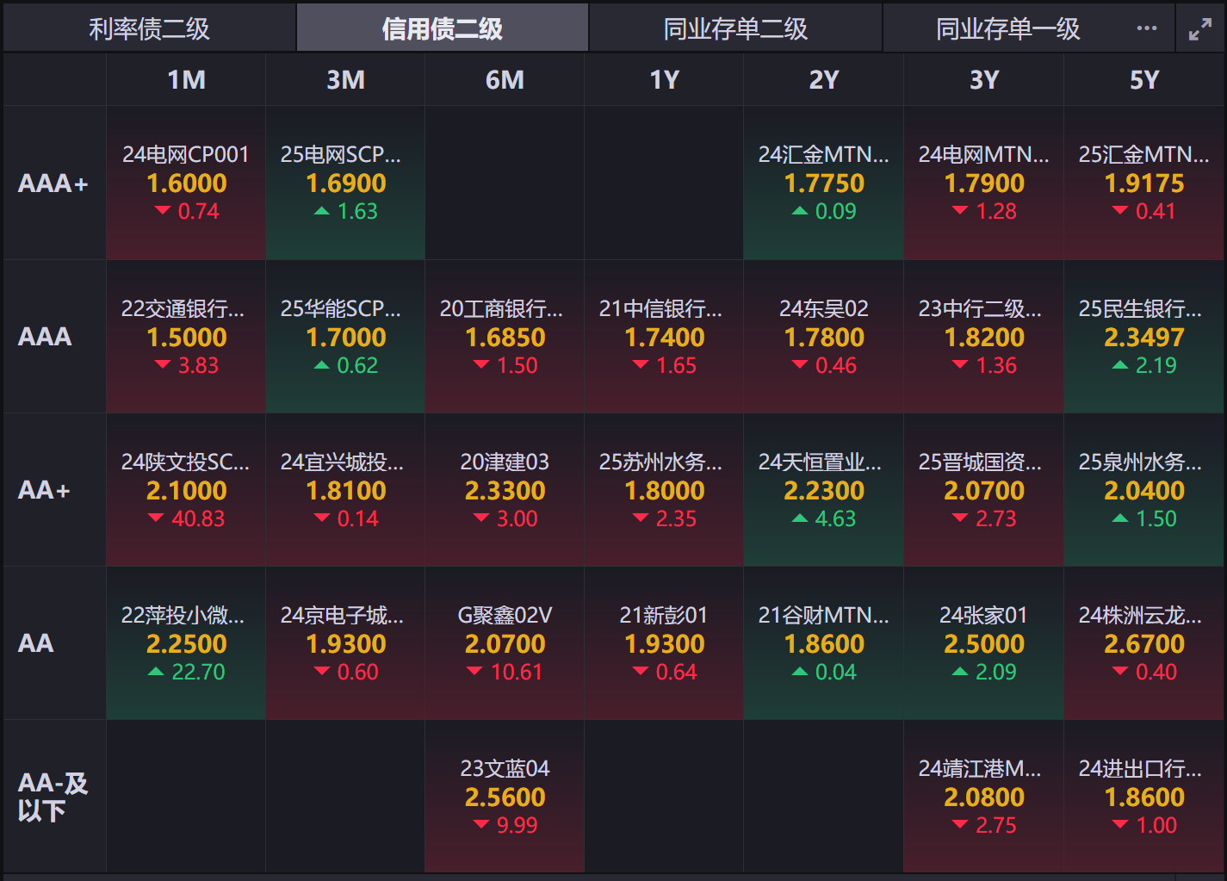This screenshot has width=1227, height=881.
Task: Open the 21谷财MTN bond at 1.8600
Action: pos(824,643)
